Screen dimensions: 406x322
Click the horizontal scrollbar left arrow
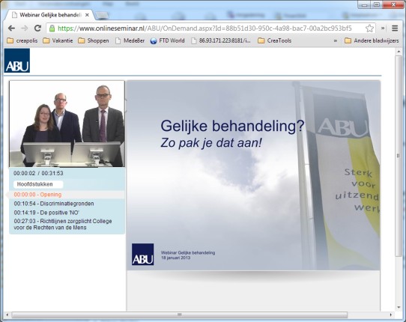coord(7,315)
